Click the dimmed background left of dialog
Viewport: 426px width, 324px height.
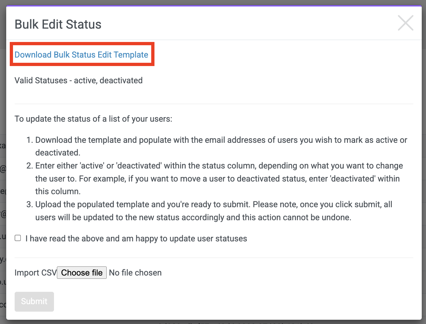(x=3, y=163)
